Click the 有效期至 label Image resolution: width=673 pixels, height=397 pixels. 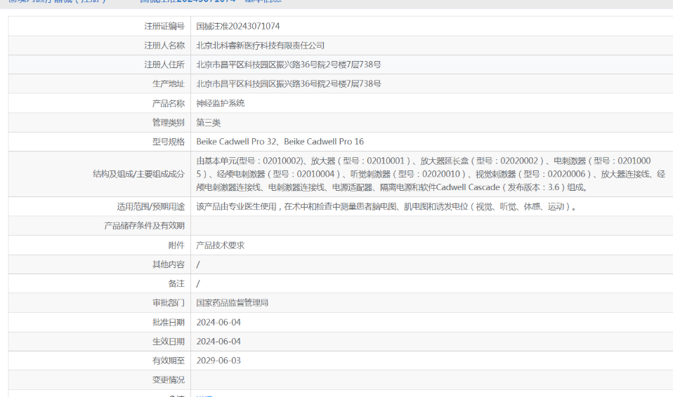point(169,361)
